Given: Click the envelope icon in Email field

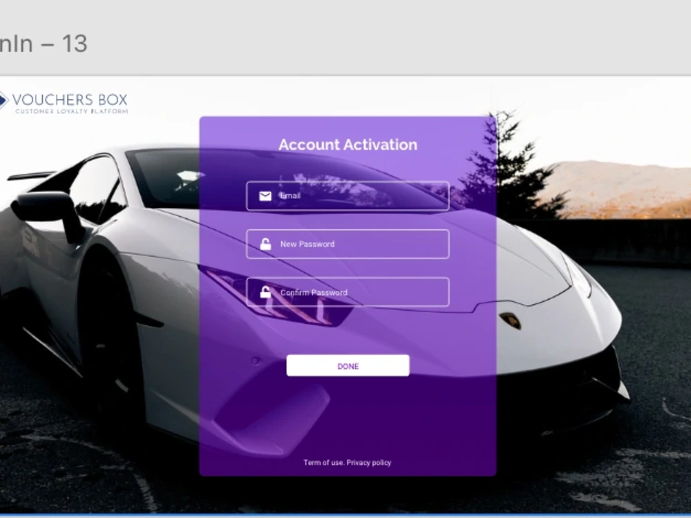Looking at the screenshot, I should [265, 196].
